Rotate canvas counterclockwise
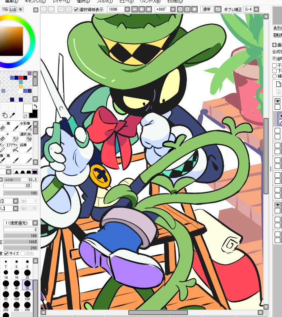This screenshot has height=317, width=282. (x=180, y=9)
